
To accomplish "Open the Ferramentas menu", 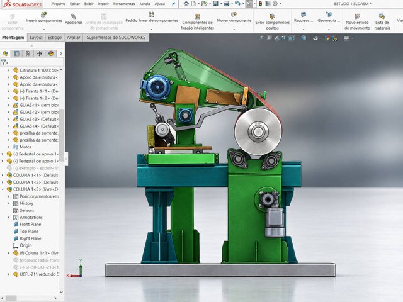I will tap(124, 4).
